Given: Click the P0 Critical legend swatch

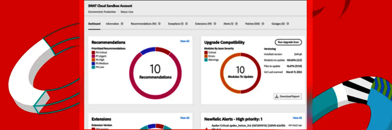Looking at the screenshot, I should pyautogui.click(x=93, y=52).
